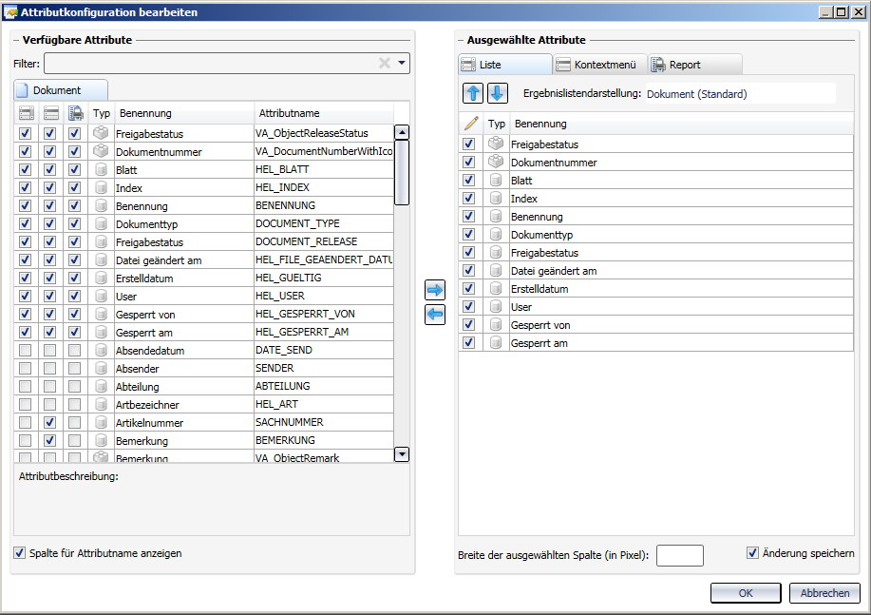The height and width of the screenshot is (615, 871).
Task: Add attribute with right arrow button
Action: point(435,290)
